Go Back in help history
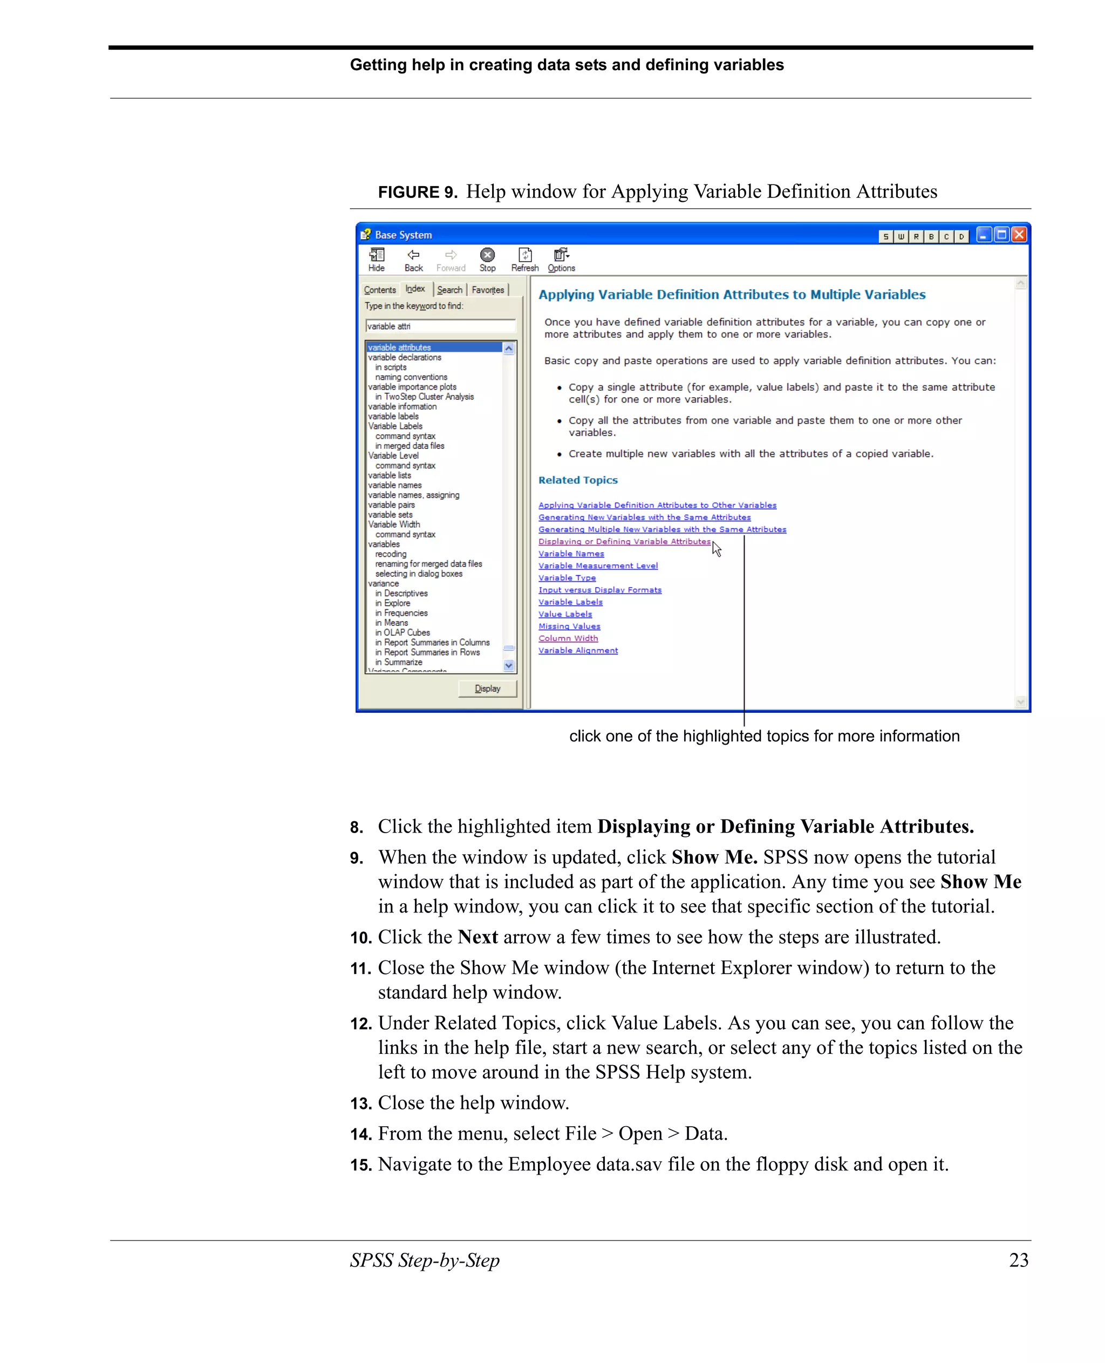 [414, 260]
